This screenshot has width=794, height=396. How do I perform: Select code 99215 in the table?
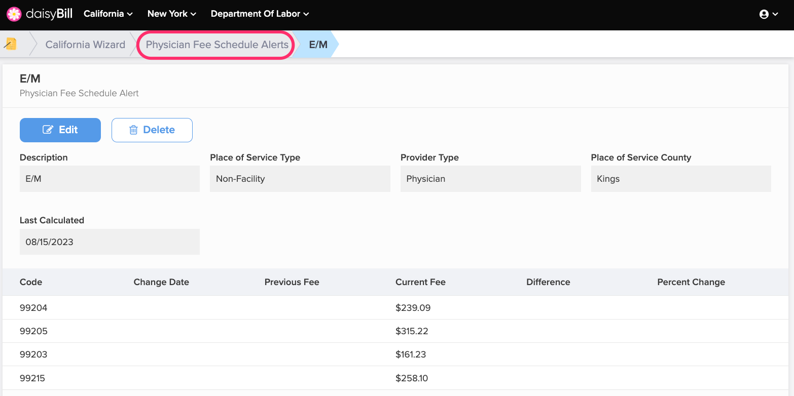click(x=32, y=378)
